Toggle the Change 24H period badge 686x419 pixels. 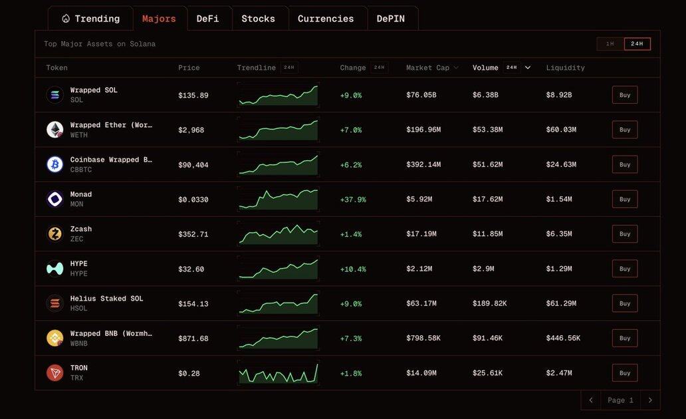coord(379,67)
